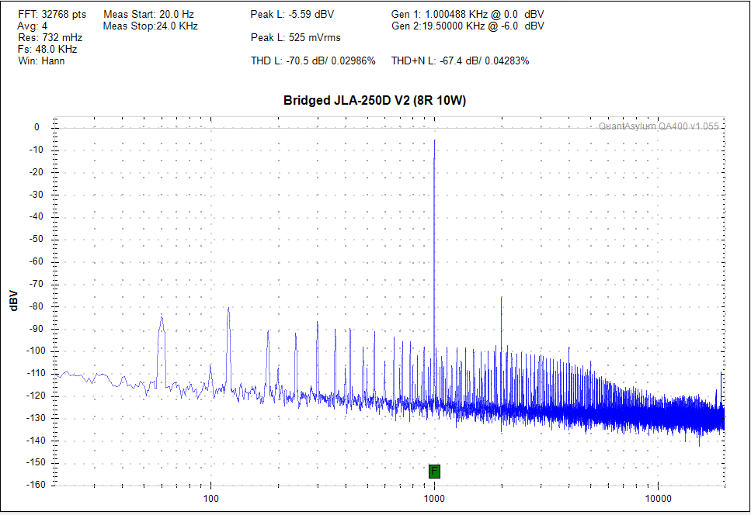Click the Meas Start: 20.0 Hz text
This screenshot has height=515, width=751.
(148, 14)
